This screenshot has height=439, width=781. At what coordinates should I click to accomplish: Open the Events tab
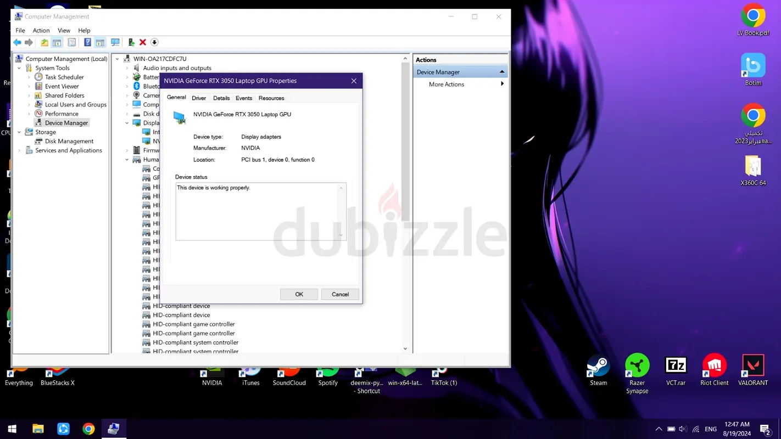pyautogui.click(x=244, y=98)
